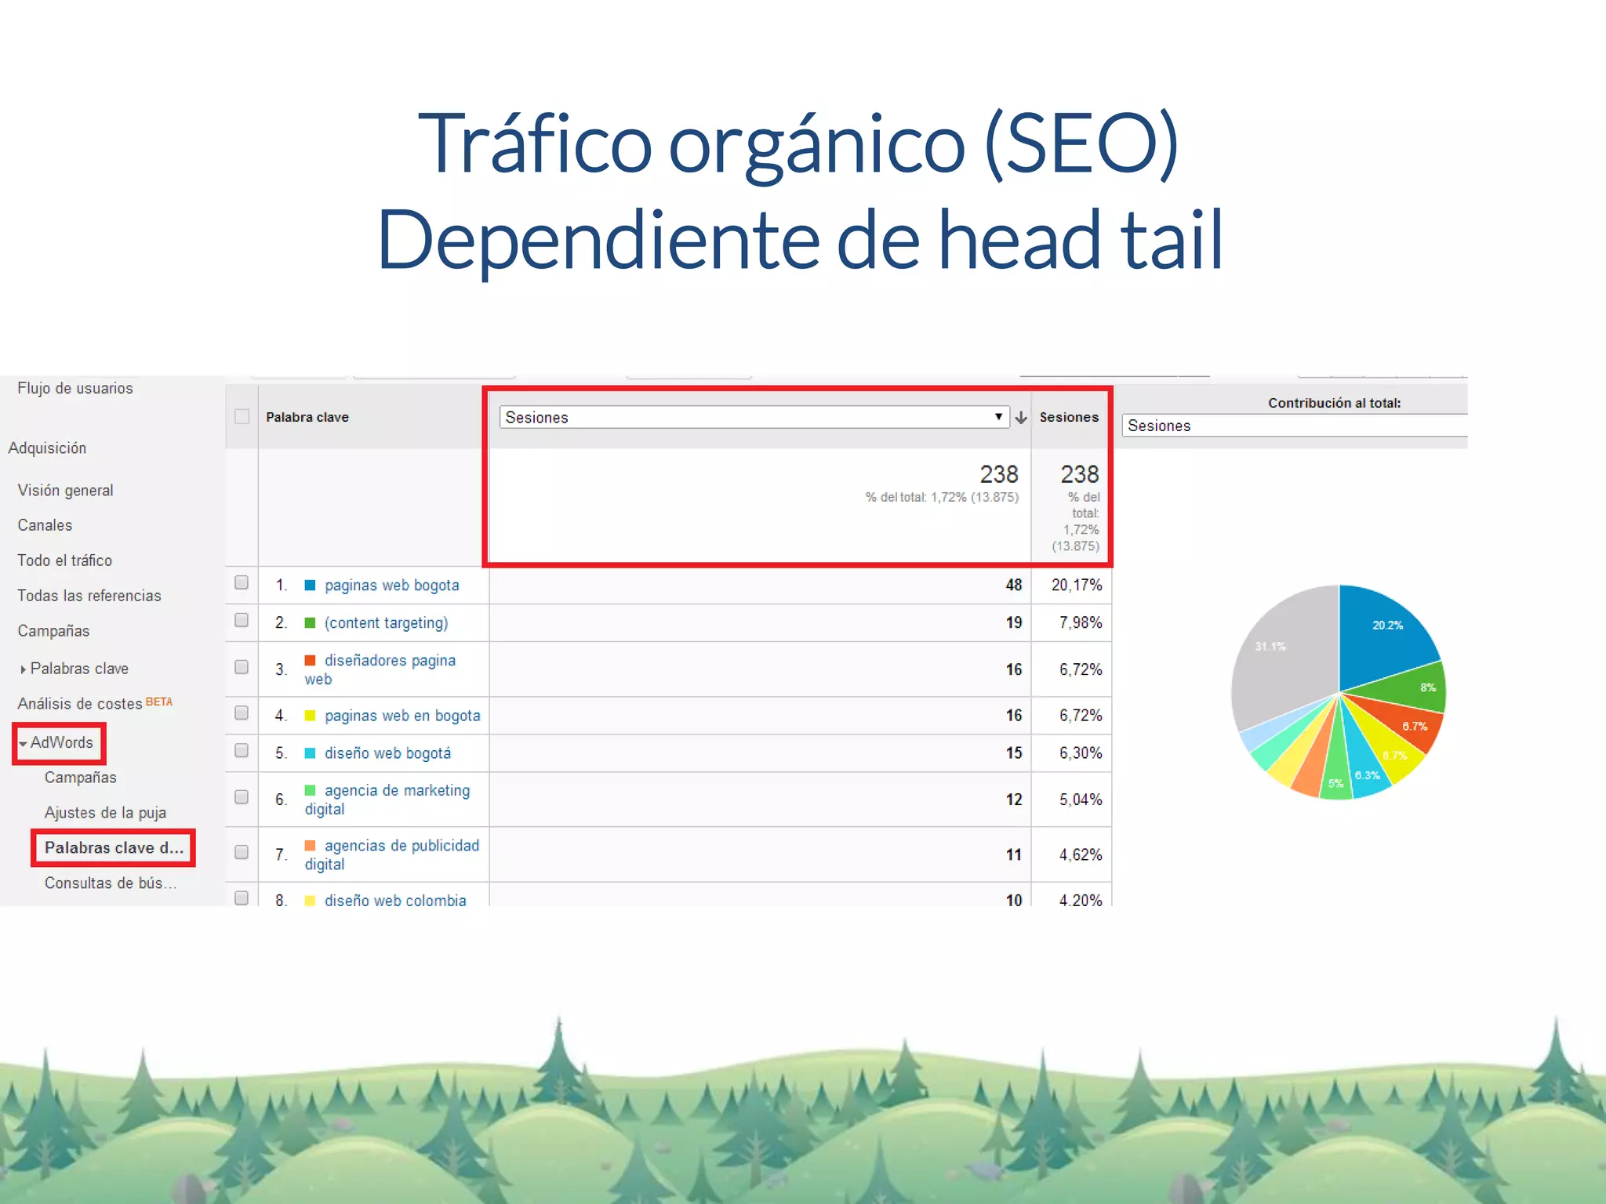Viewport: 1606px width, 1204px height.
Task: Toggle the select-all checkbox in table header
Action: (242, 417)
